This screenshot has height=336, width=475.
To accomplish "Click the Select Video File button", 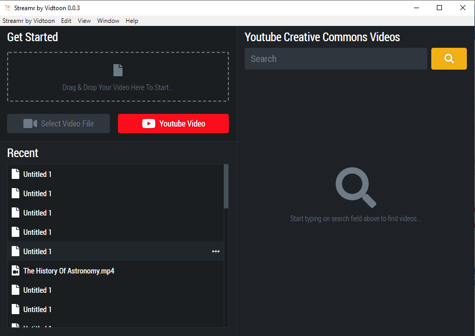I will pos(58,124).
